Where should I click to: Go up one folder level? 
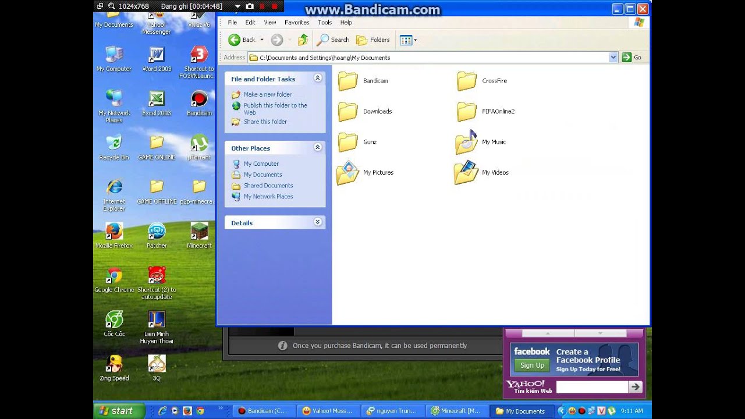pos(303,40)
